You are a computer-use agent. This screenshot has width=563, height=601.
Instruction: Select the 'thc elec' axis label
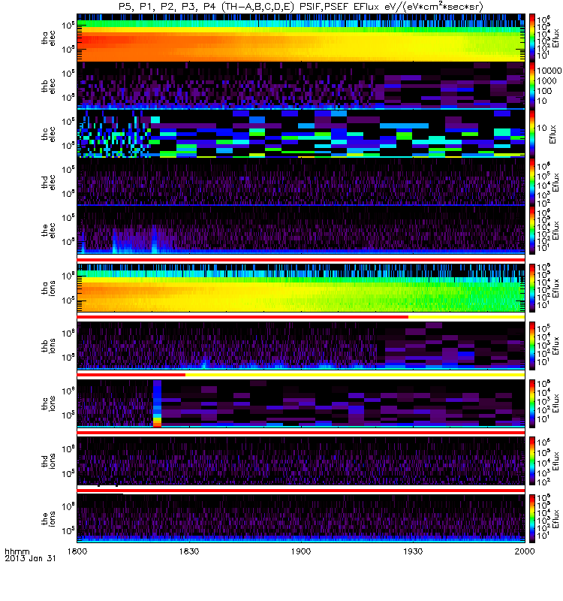pyautogui.click(x=48, y=134)
